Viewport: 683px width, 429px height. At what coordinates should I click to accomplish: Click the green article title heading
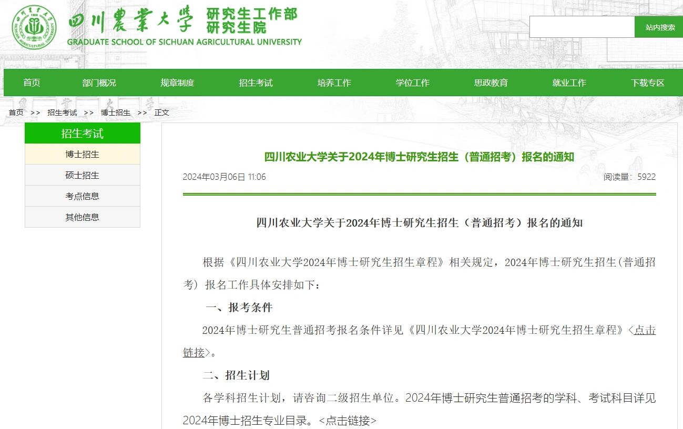point(419,157)
